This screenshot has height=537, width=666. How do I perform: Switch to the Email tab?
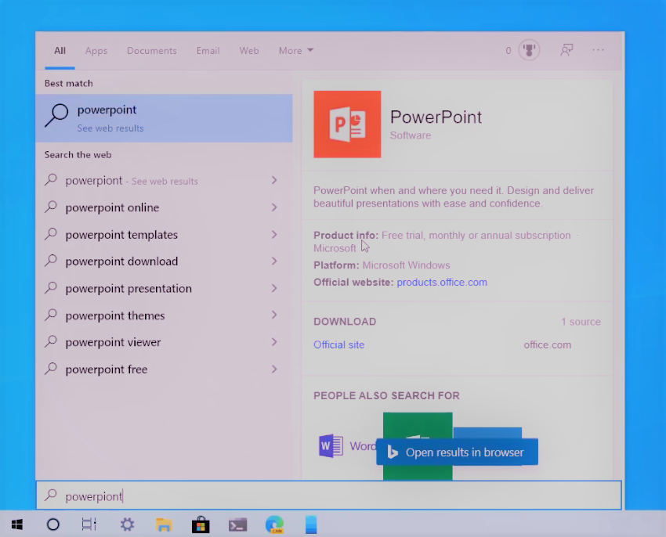(x=208, y=51)
